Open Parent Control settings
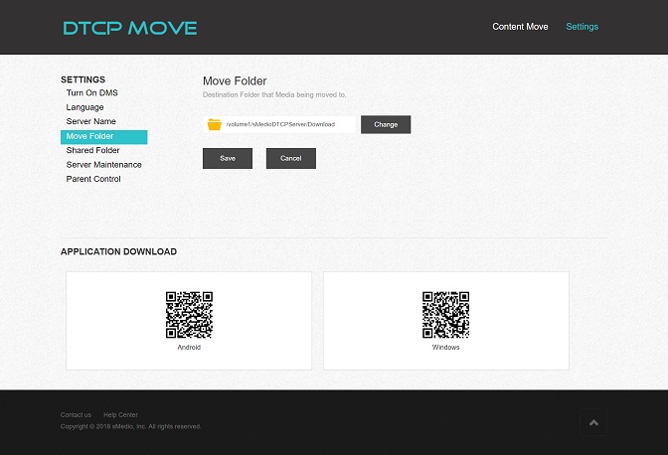The image size is (668, 455). pos(93,179)
